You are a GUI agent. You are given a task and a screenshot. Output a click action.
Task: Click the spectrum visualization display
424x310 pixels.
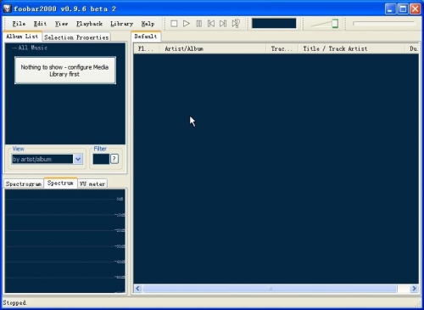(65, 241)
